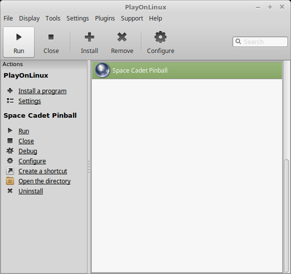Click the Run toolbar label
The height and width of the screenshot is (274, 291).
(18, 51)
